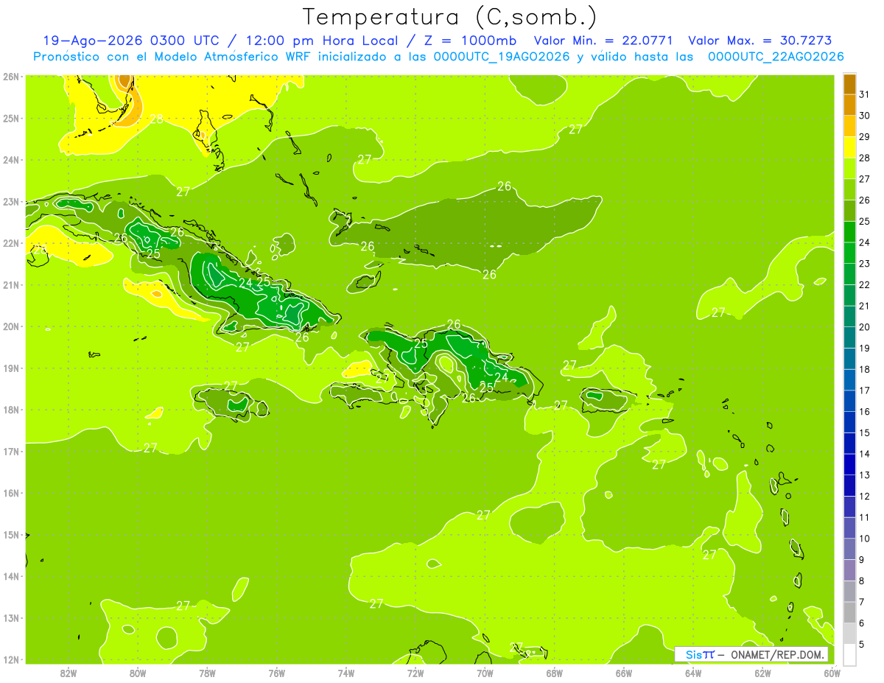Click the orange legend band between 30 and 31
This screenshot has width=884, height=683.
tap(849, 105)
